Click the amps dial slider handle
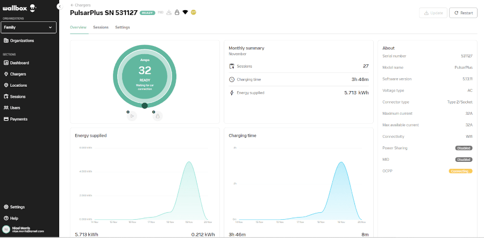Viewport: 484px width, 238px height. (145, 106)
